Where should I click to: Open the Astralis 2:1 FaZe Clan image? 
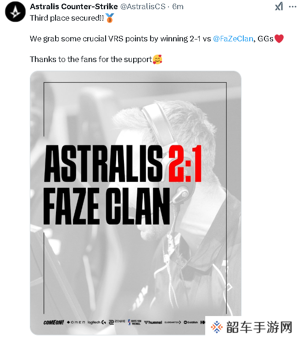pos(135,203)
